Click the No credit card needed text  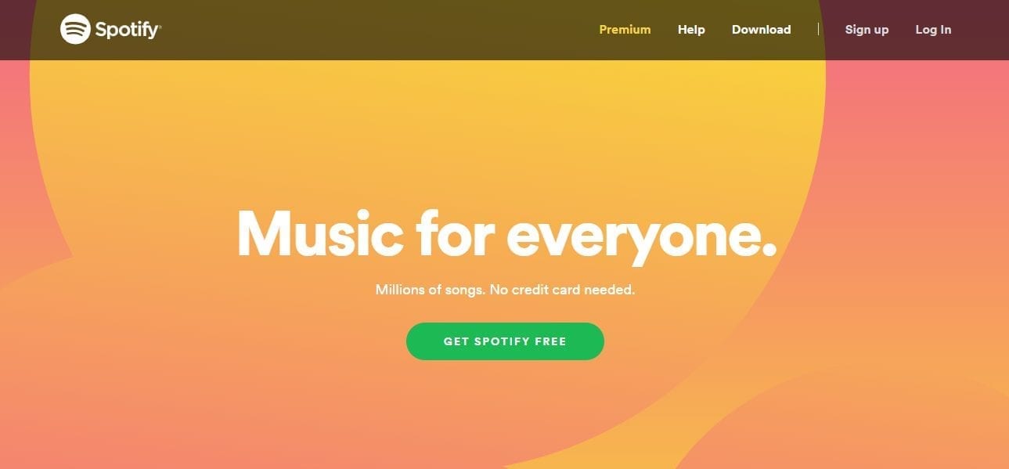[x=563, y=290]
